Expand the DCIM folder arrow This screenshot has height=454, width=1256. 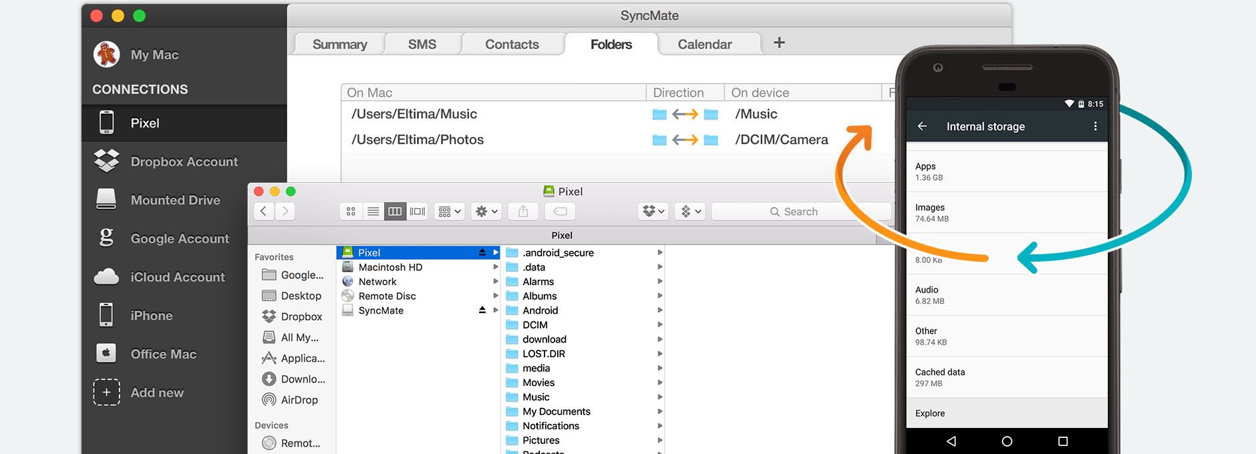(660, 325)
